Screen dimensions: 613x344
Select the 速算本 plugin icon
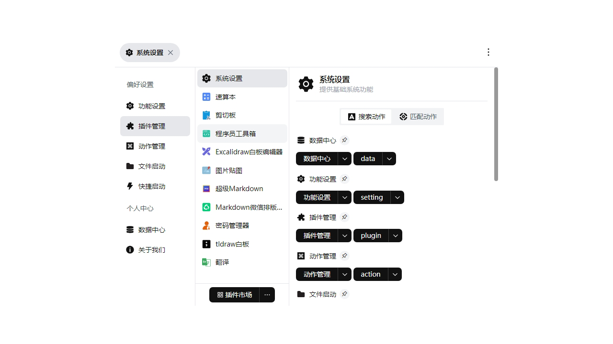click(206, 97)
